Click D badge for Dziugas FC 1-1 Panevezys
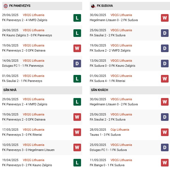170x169 pixels. pos(77,64)
